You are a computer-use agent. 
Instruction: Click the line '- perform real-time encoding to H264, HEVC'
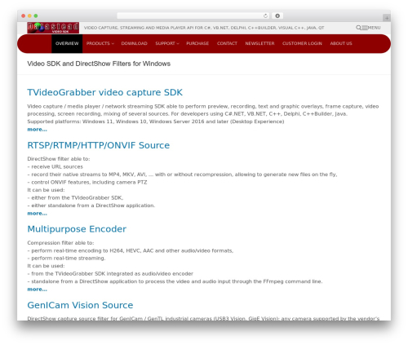click(x=131, y=250)
